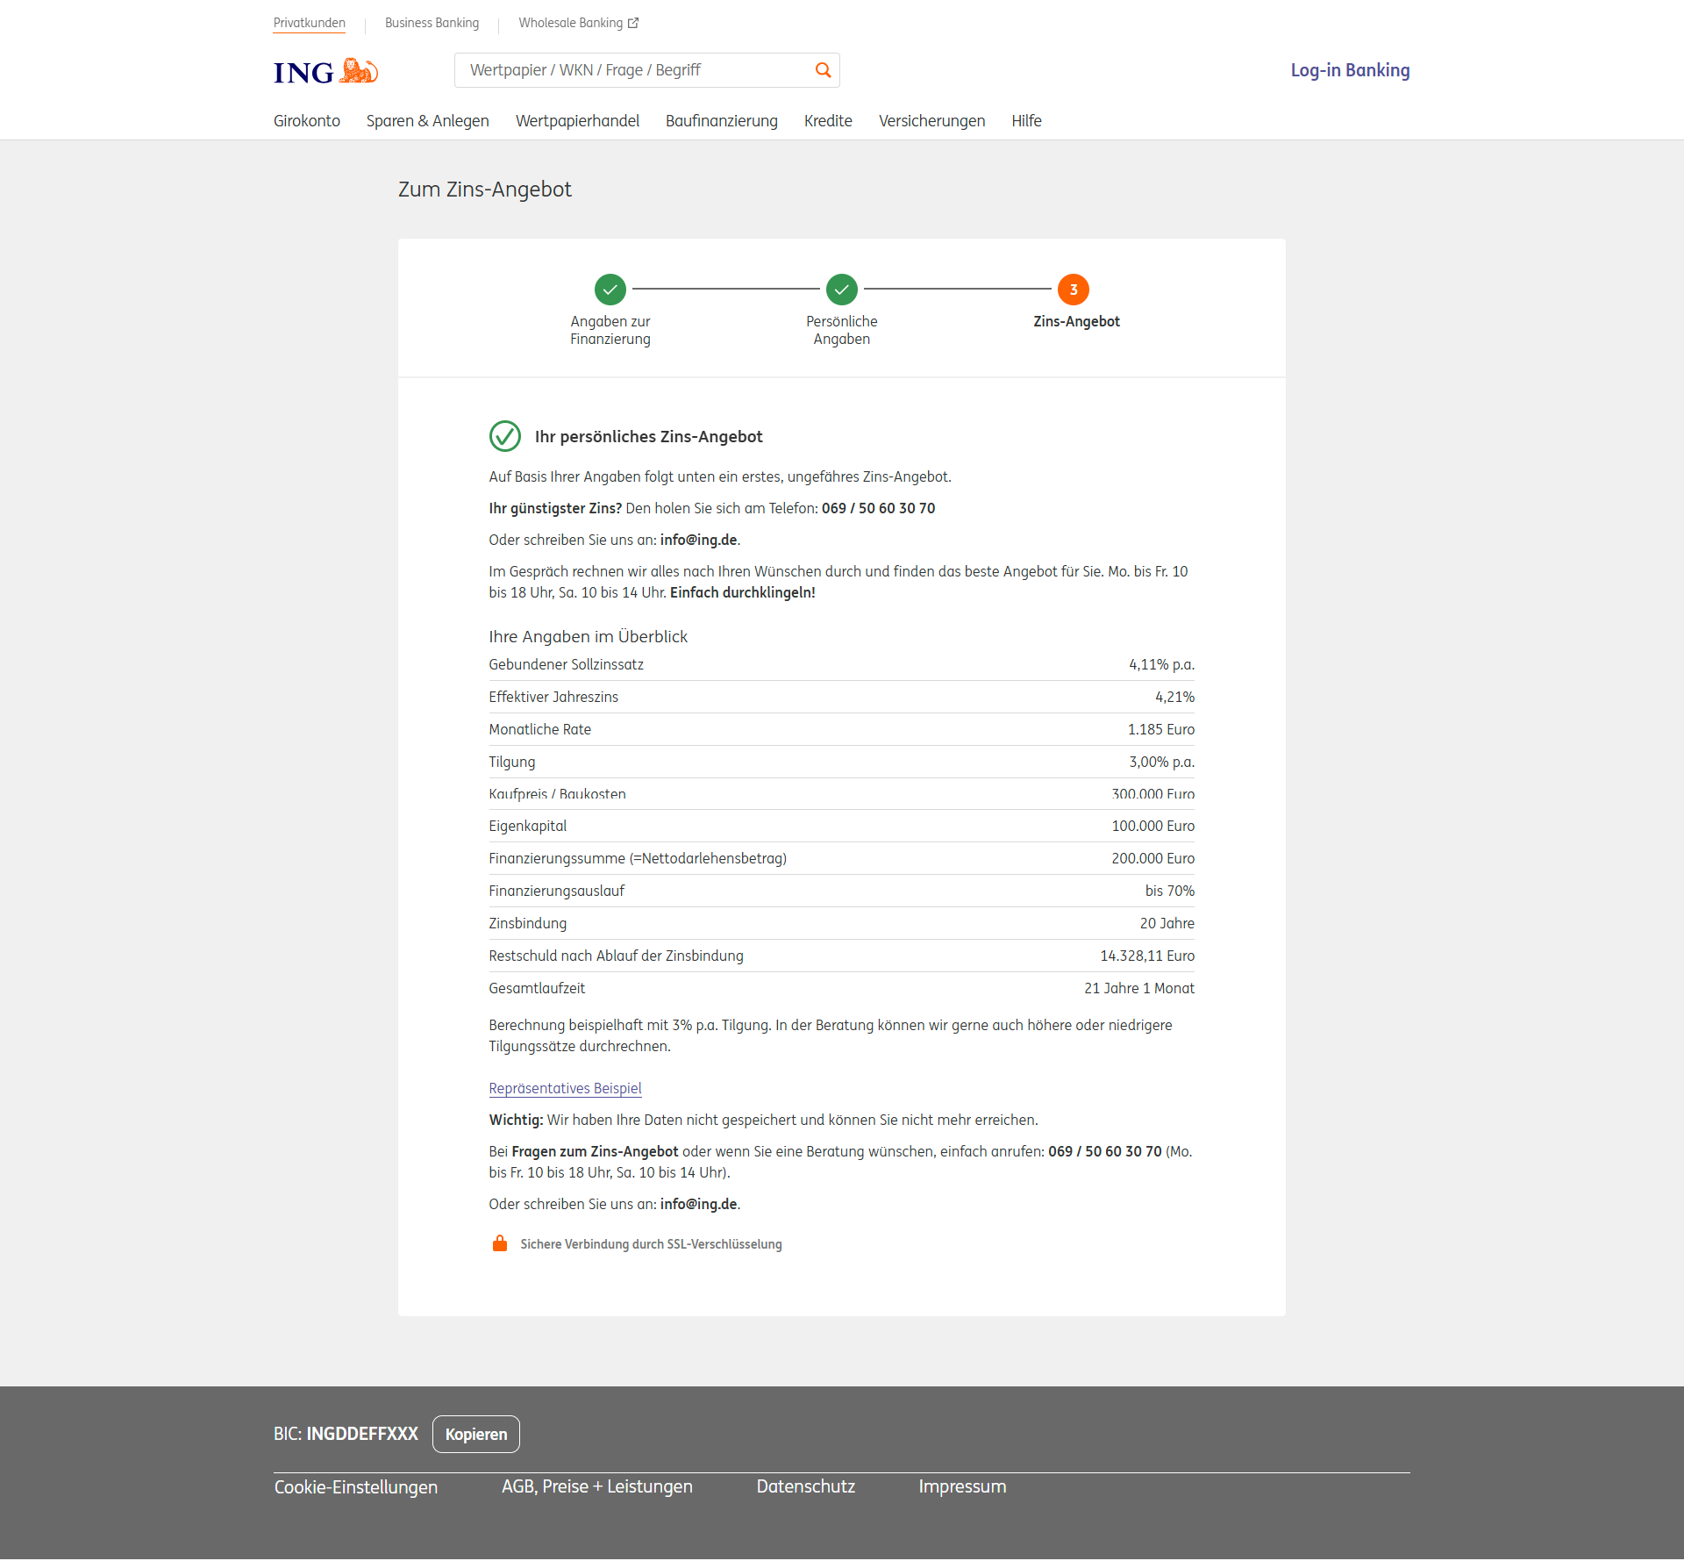Image resolution: width=1684 pixels, height=1561 pixels.
Task: Open Cookie-Einstellungen in footer
Action: 356,1487
